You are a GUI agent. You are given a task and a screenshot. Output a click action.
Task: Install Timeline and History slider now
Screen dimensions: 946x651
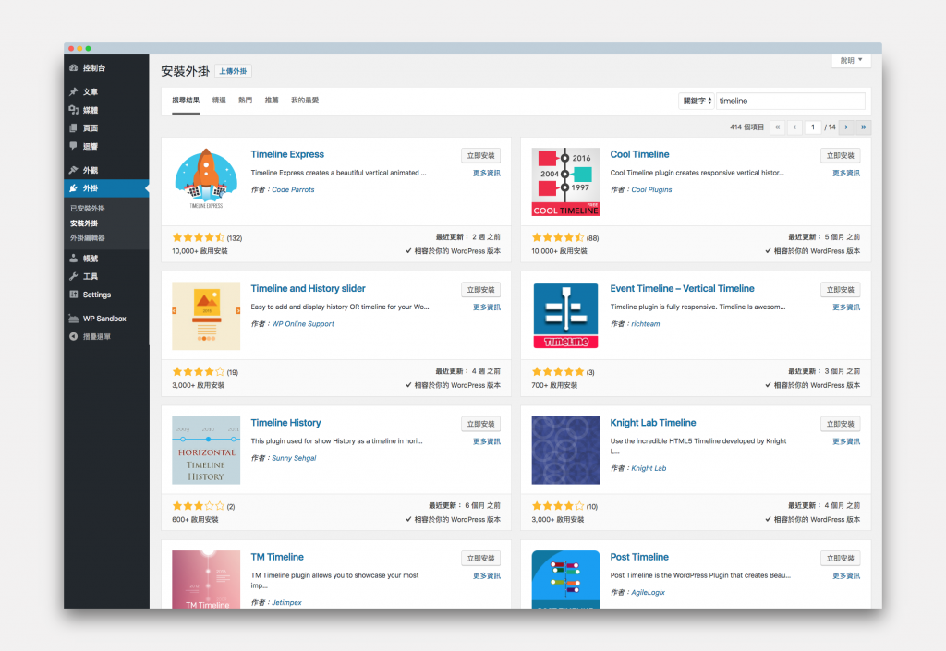(x=480, y=290)
